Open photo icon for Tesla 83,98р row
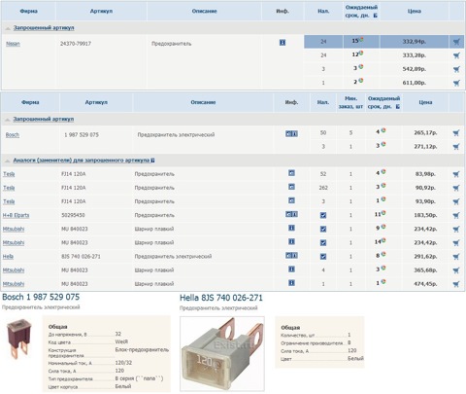Image resolution: width=466 pixels, height=394 pixels. [x=291, y=173]
